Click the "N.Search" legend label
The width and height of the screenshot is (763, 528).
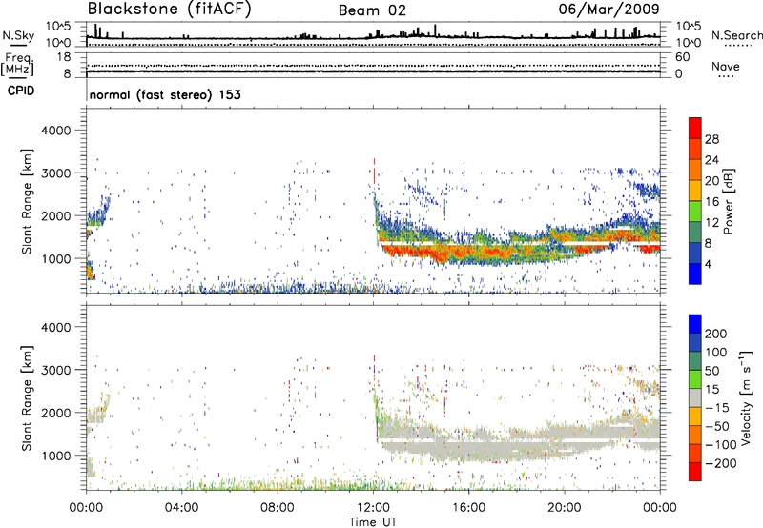tap(736, 35)
